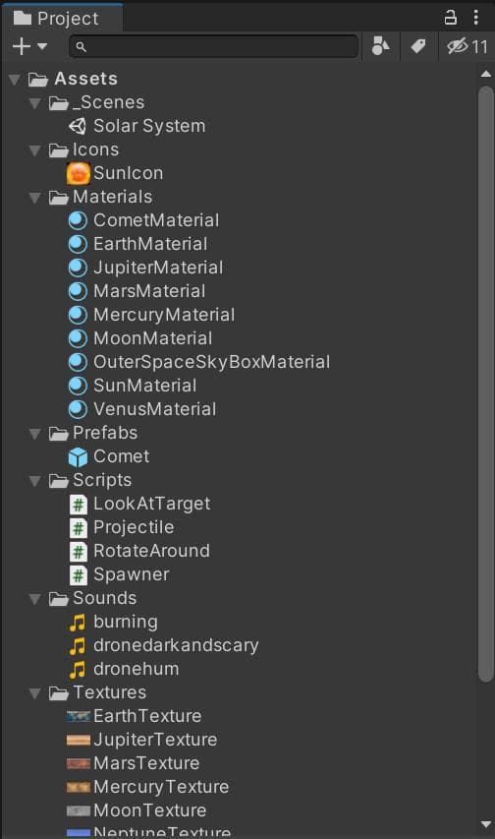Select the EarthTexture thumbnail
Viewport: 495px width, 839px height.
tap(78, 716)
